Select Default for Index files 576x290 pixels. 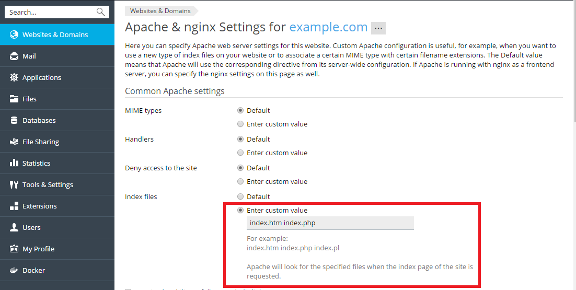click(240, 196)
